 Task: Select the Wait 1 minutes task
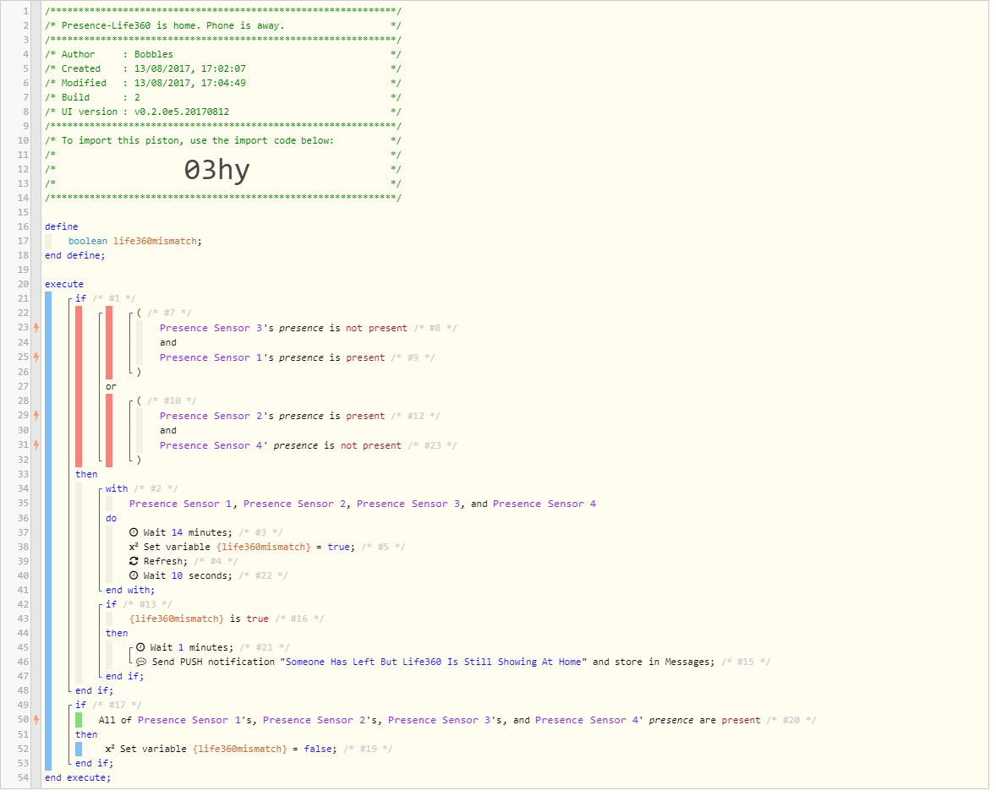192,647
